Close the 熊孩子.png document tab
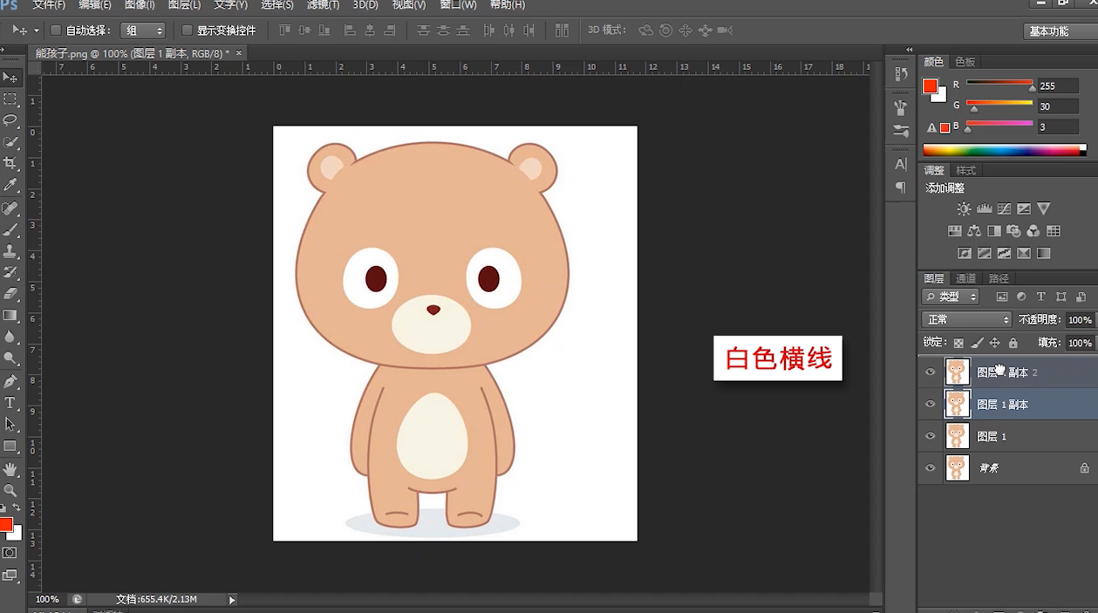 pos(239,53)
